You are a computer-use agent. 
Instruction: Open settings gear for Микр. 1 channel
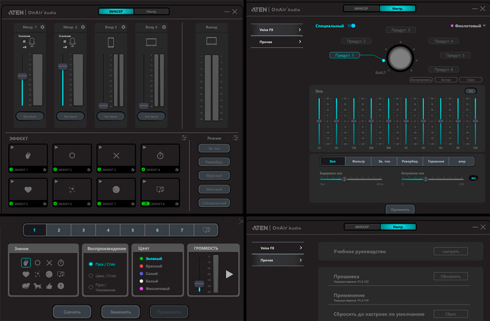(43, 27)
